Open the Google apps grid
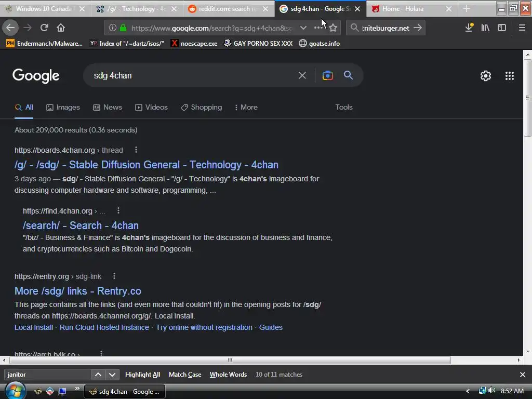 click(x=509, y=76)
